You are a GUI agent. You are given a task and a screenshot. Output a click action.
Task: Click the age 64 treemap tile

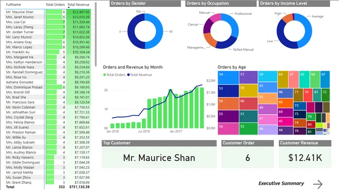(x=283, y=79)
